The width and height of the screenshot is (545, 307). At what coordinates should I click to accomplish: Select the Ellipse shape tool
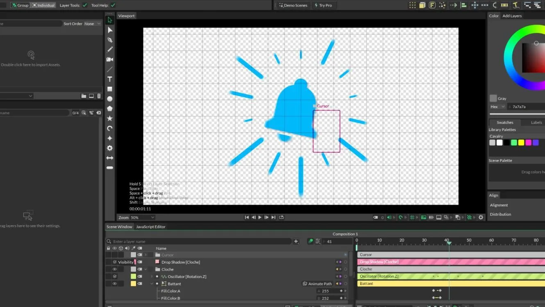click(110, 99)
